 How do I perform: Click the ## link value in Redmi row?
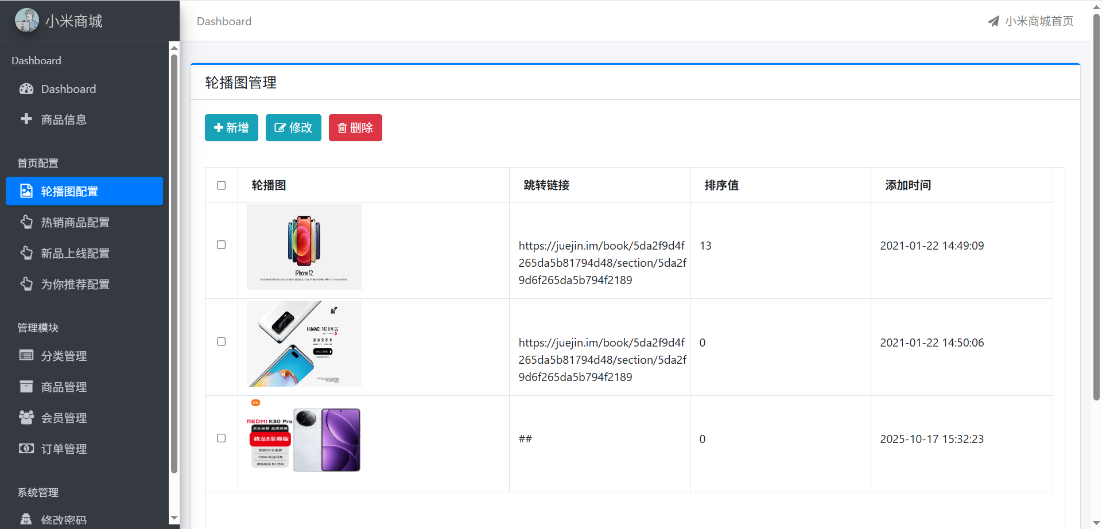coord(525,439)
